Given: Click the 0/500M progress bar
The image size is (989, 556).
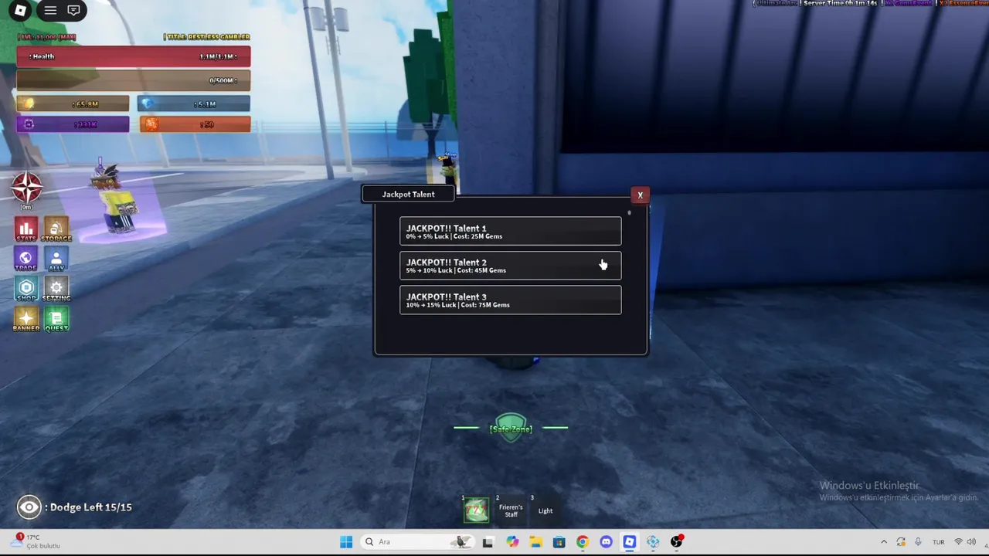Looking at the screenshot, I should coord(134,80).
